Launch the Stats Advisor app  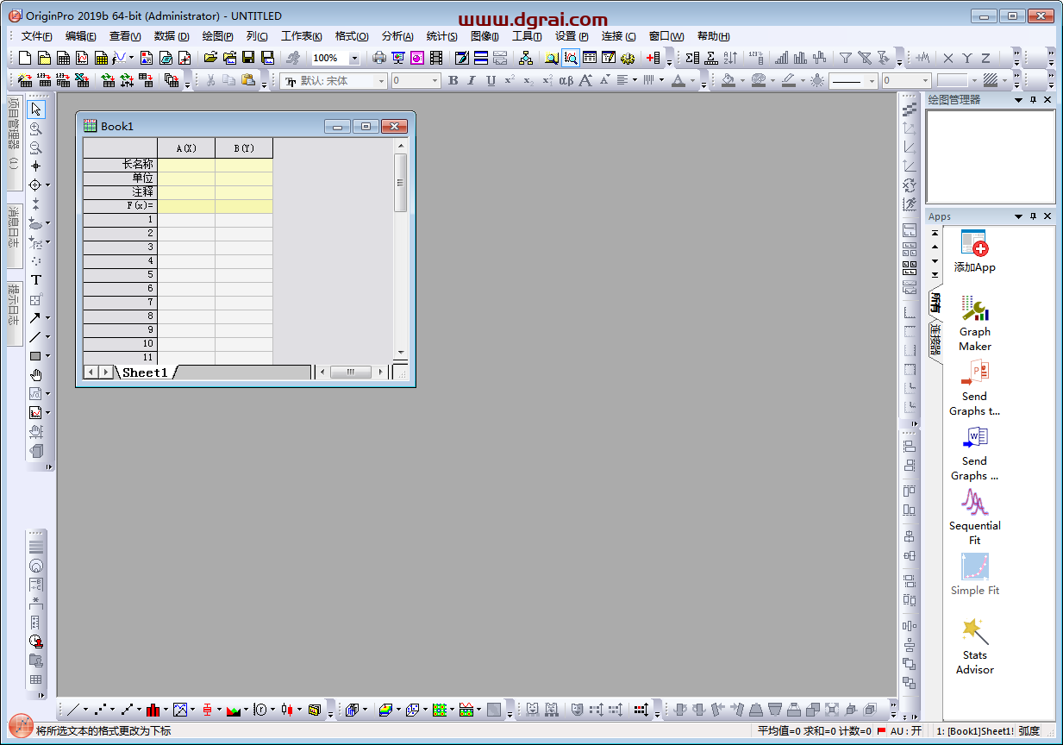pyautogui.click(x=974, y=647)
